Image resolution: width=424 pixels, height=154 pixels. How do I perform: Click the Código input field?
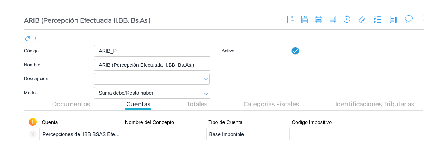point(152,51)
